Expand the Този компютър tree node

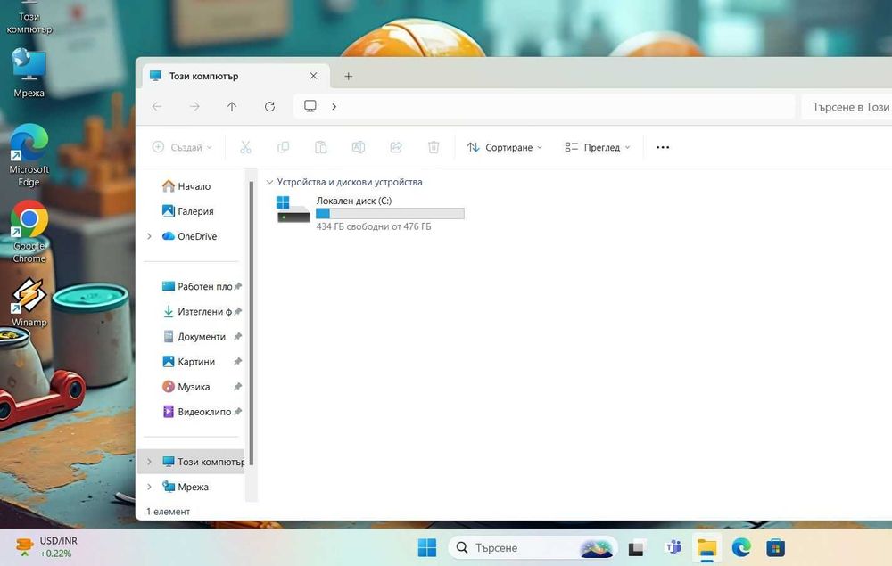pos(149,462)
